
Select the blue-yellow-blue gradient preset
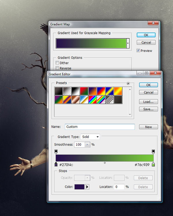click(x=110, y=91)
